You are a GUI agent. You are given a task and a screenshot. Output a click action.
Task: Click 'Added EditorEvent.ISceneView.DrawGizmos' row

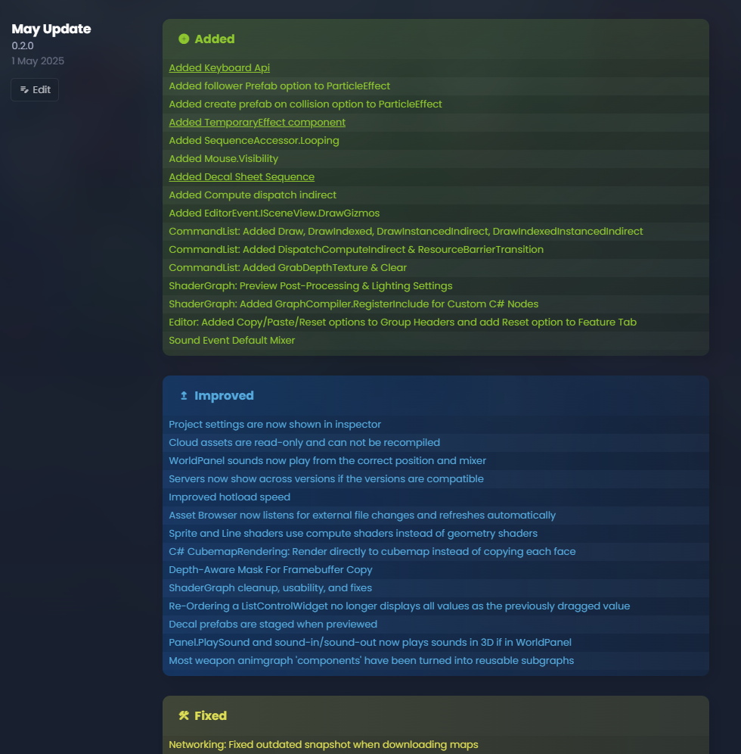click(436, 213)
